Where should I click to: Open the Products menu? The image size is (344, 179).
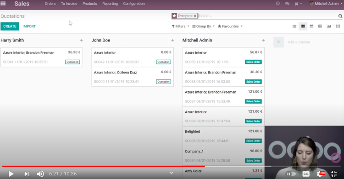click(89, 4)
